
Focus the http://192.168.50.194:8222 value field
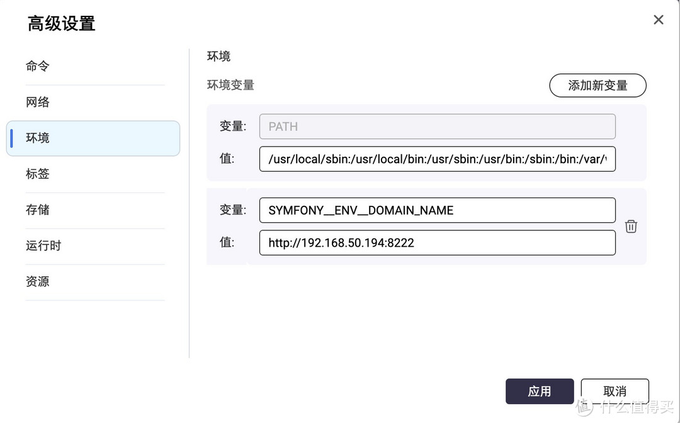pos(437,242)
